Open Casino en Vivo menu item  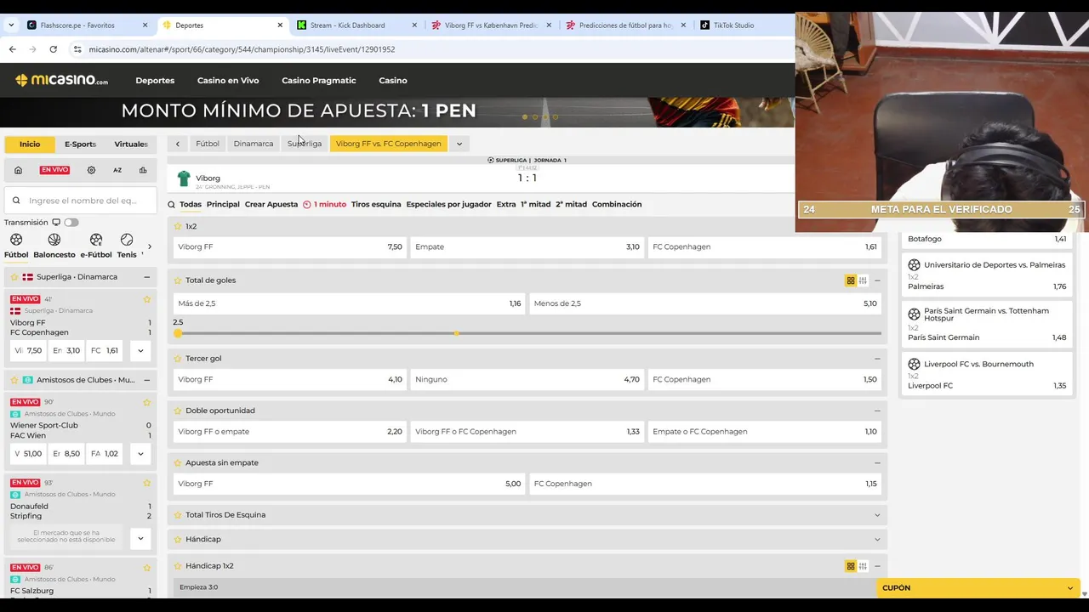pyautogui.click(x=228, y=81)
